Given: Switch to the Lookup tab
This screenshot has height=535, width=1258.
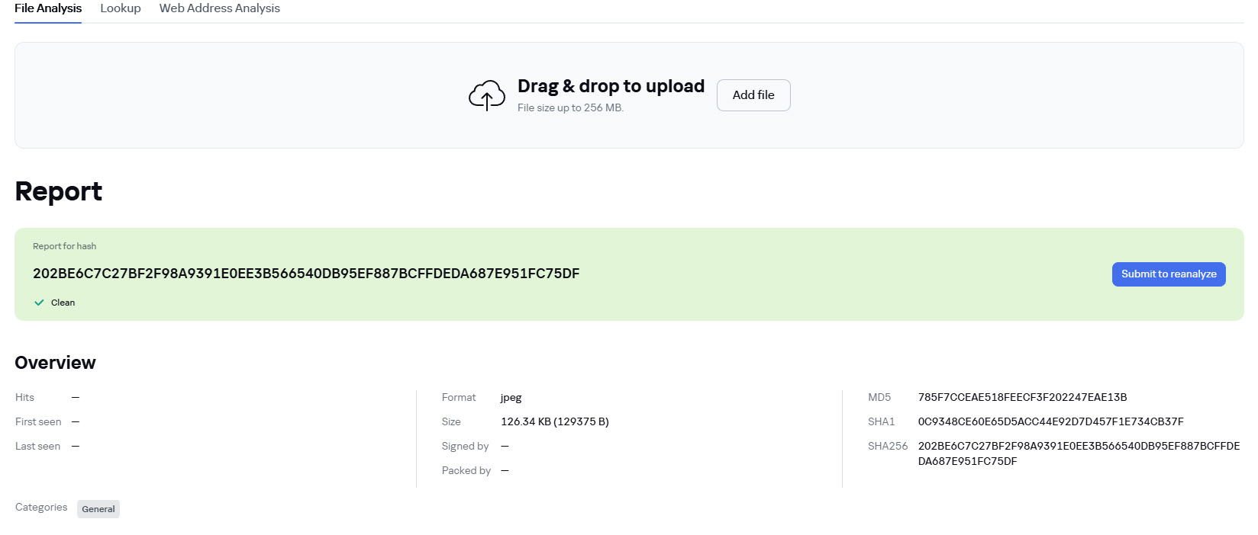Looking at the screenshot, I should (121, 8).
